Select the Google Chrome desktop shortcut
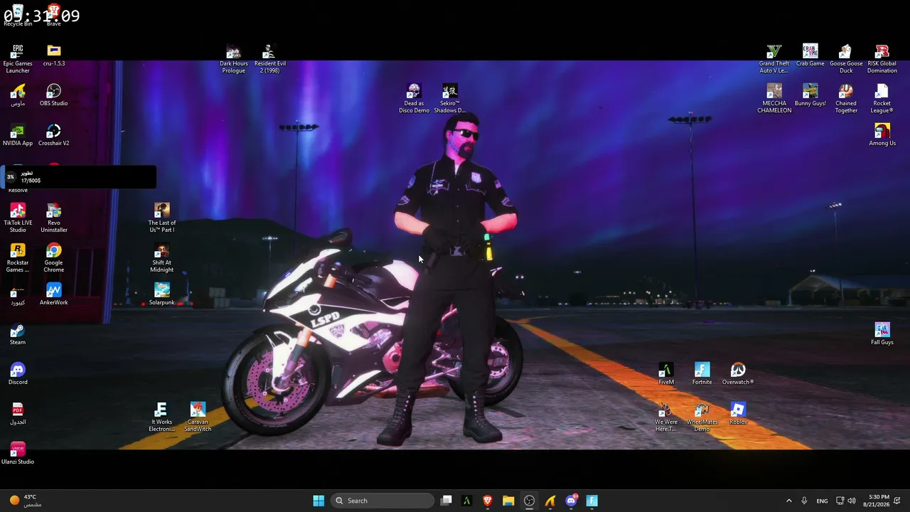 coord(54,257)
